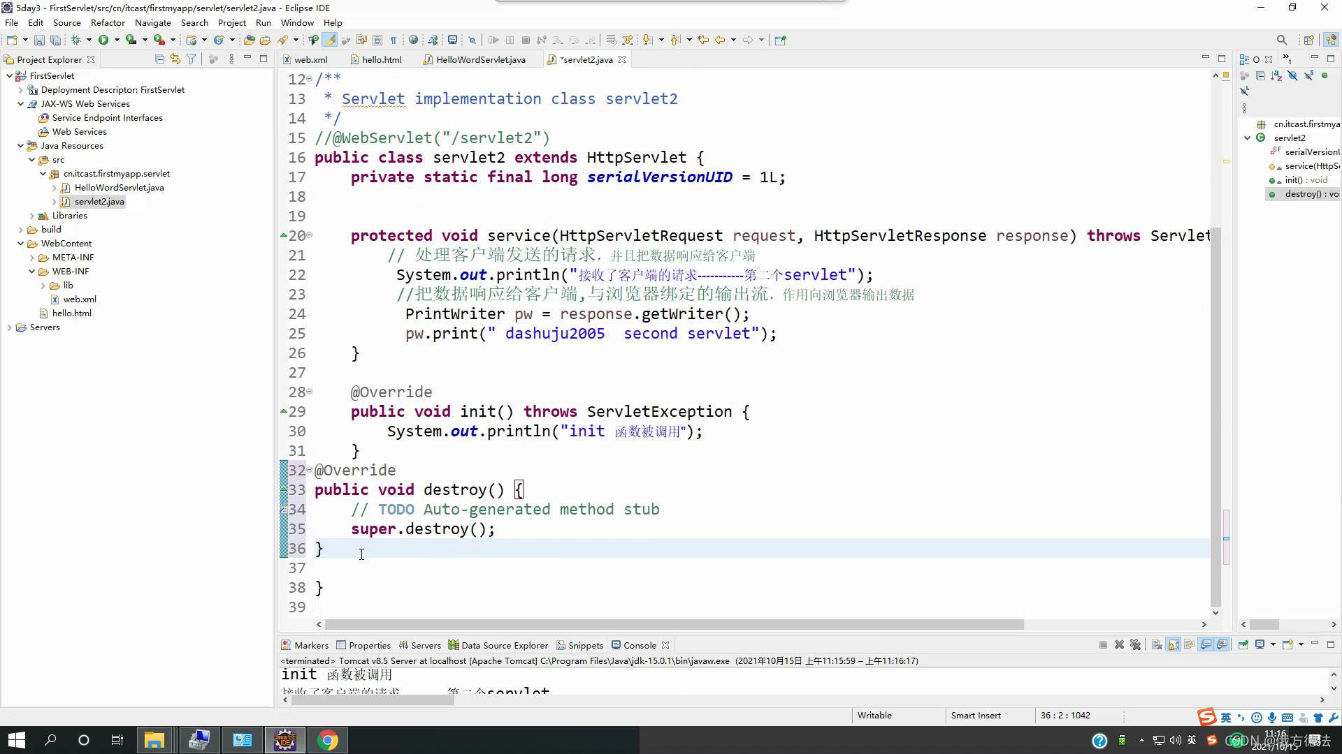Viewport: 1342px width, 754px height.
Task: Expand the Java Resources tree node
Action: [20, 145]
